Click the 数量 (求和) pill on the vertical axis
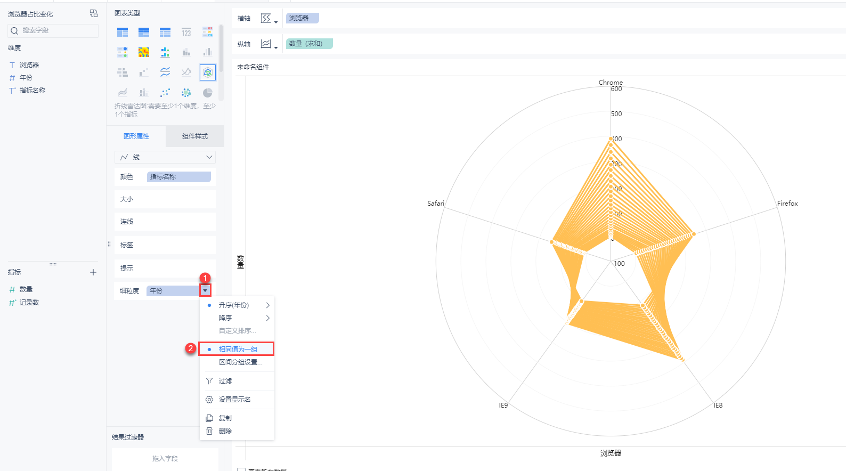Viewport: 846px width, 471px height. coord(309,44)
